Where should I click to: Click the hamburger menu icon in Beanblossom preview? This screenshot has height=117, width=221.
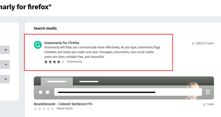208,92
